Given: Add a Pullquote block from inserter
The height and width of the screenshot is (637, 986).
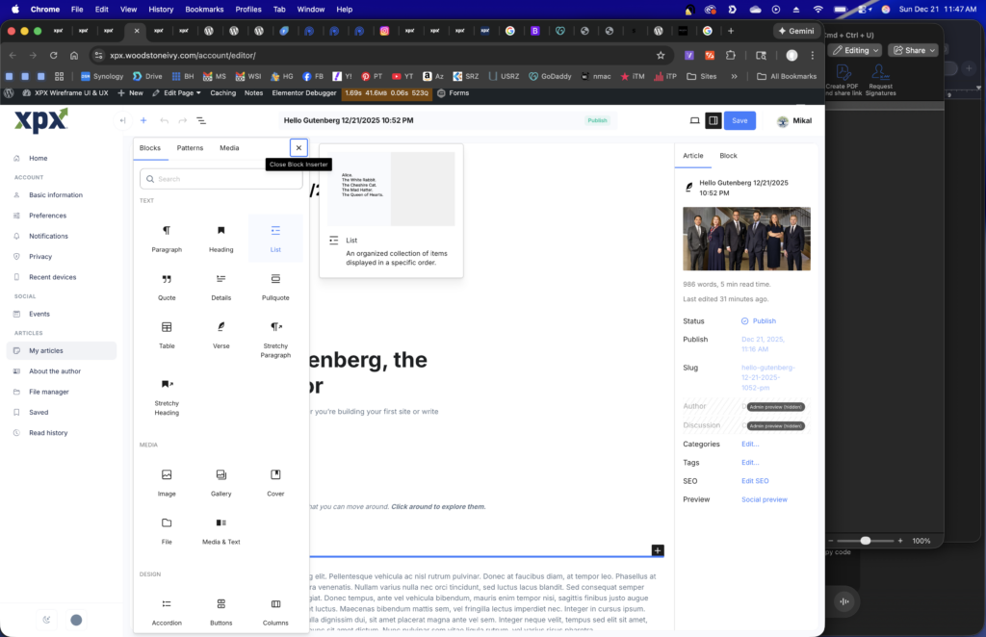Looking at the screenshot, I should [x=275, y=286].
